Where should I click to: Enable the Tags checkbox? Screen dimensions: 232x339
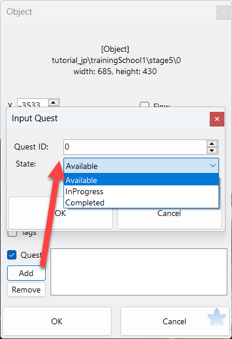[12, 233]
